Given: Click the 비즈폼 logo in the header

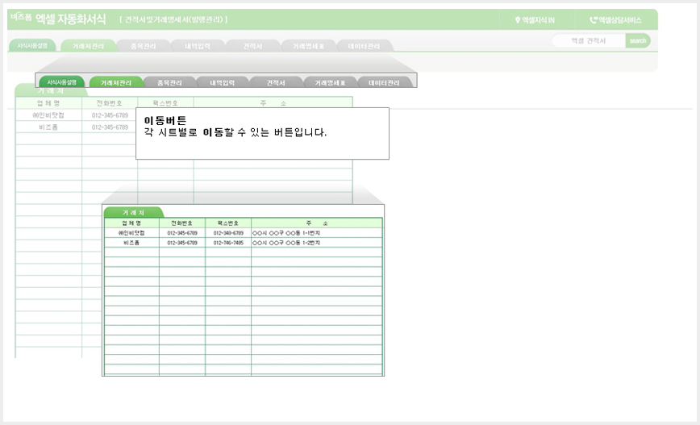Looking at the screenshot, I should [x=21, y=17].
